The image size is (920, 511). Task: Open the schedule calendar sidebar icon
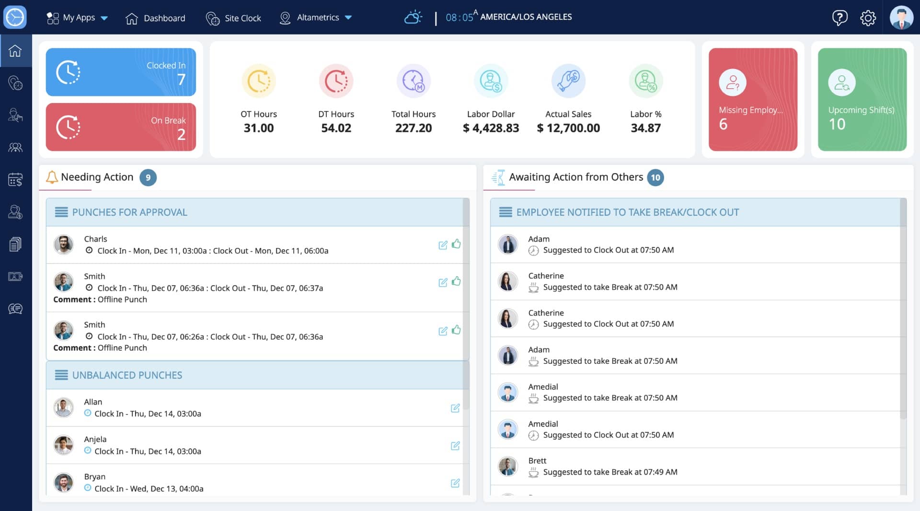point(15,180)
